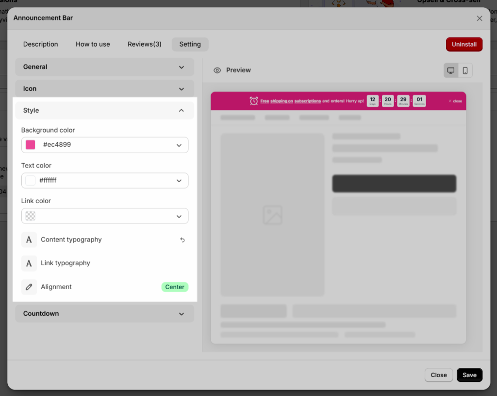Click the Content typography letter A icon
Image resolution: width=497 pixels, height=396 pixels.
[x=29, y=240]
